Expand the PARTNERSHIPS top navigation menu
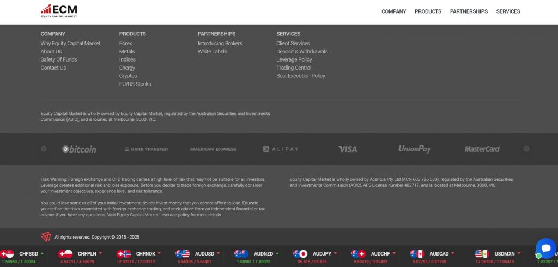Screen dimensions: 558x267 click(x=469, y=11)
